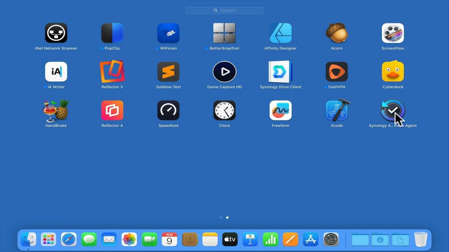Select the second Launchpad page dot
Viewport: 449px width, 252px height.
(228, 218)
